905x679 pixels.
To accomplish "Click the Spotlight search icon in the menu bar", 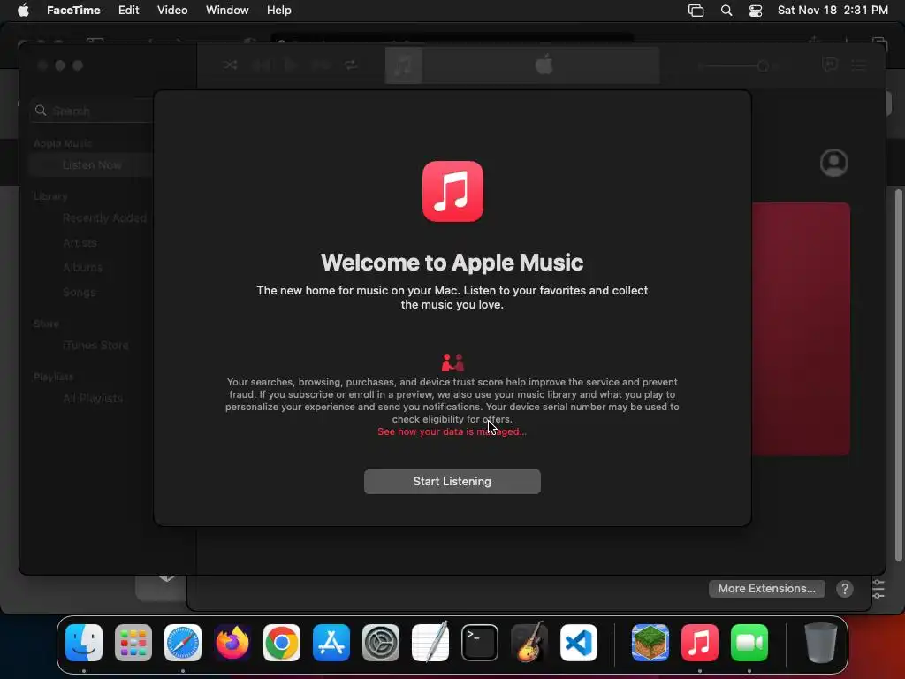I will [726, 11].
